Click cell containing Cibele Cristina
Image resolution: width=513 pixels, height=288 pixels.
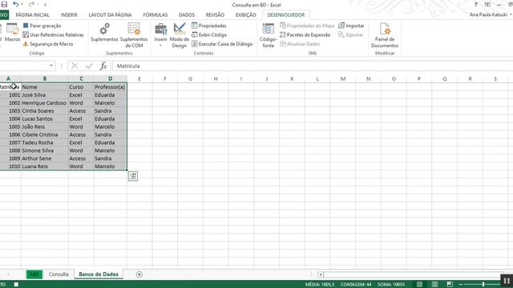click(x=45, y=134)
